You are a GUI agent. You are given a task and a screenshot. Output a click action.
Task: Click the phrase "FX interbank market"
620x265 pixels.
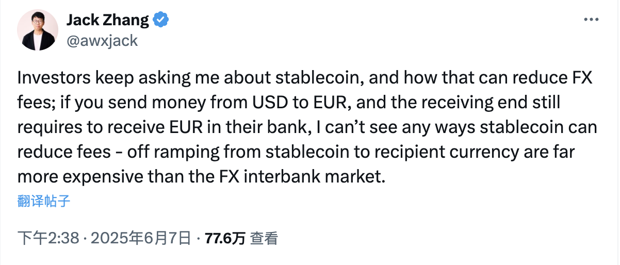pos(300,177)
